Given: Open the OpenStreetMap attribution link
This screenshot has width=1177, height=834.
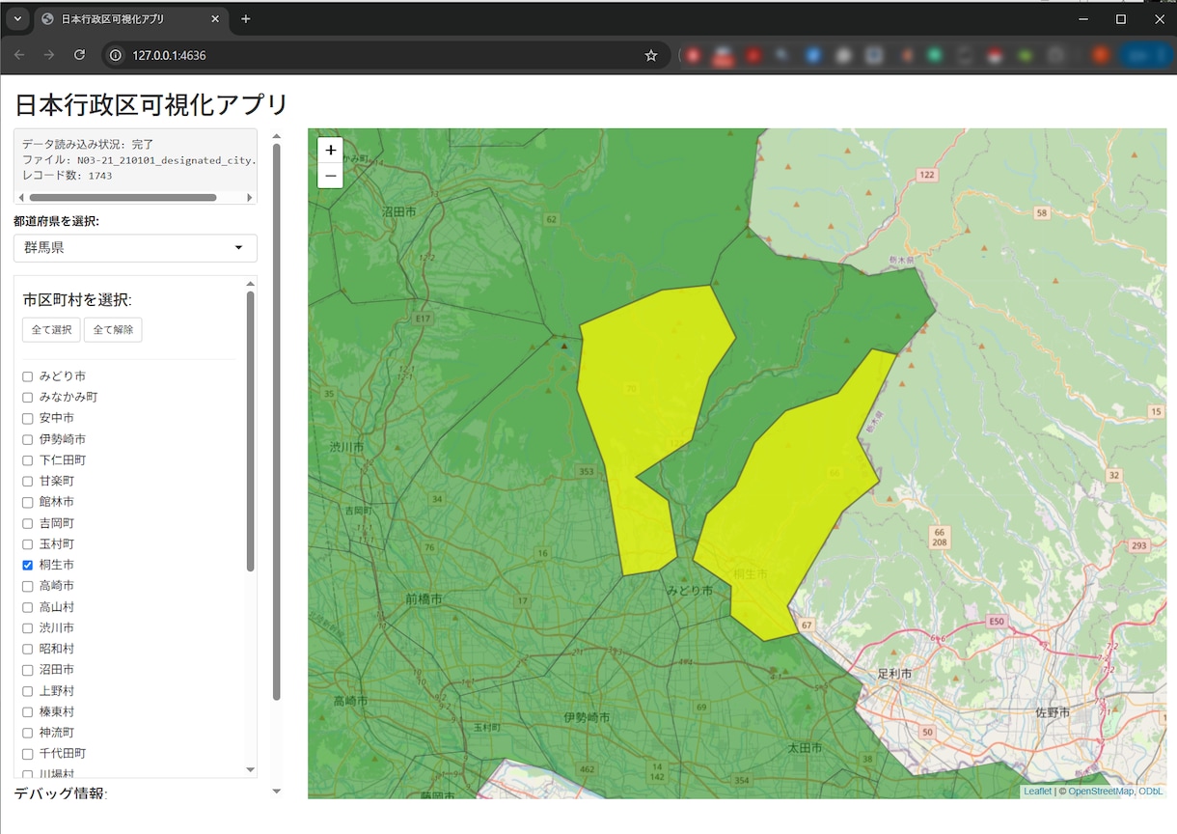Looking at the screenshot, I should click(1100, 792).
